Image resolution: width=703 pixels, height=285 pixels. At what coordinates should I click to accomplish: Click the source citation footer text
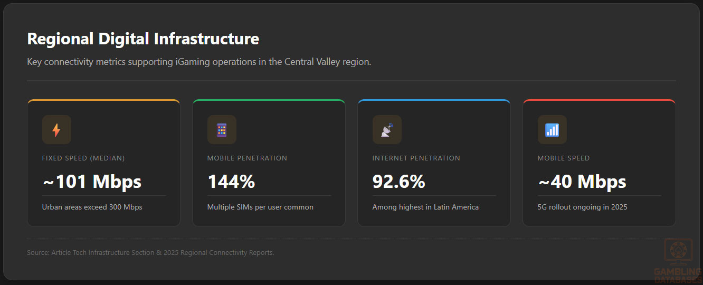point(150,253)
